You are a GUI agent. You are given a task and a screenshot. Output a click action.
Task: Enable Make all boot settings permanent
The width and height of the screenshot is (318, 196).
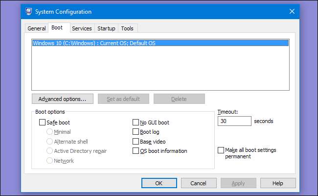pos(221,150)
